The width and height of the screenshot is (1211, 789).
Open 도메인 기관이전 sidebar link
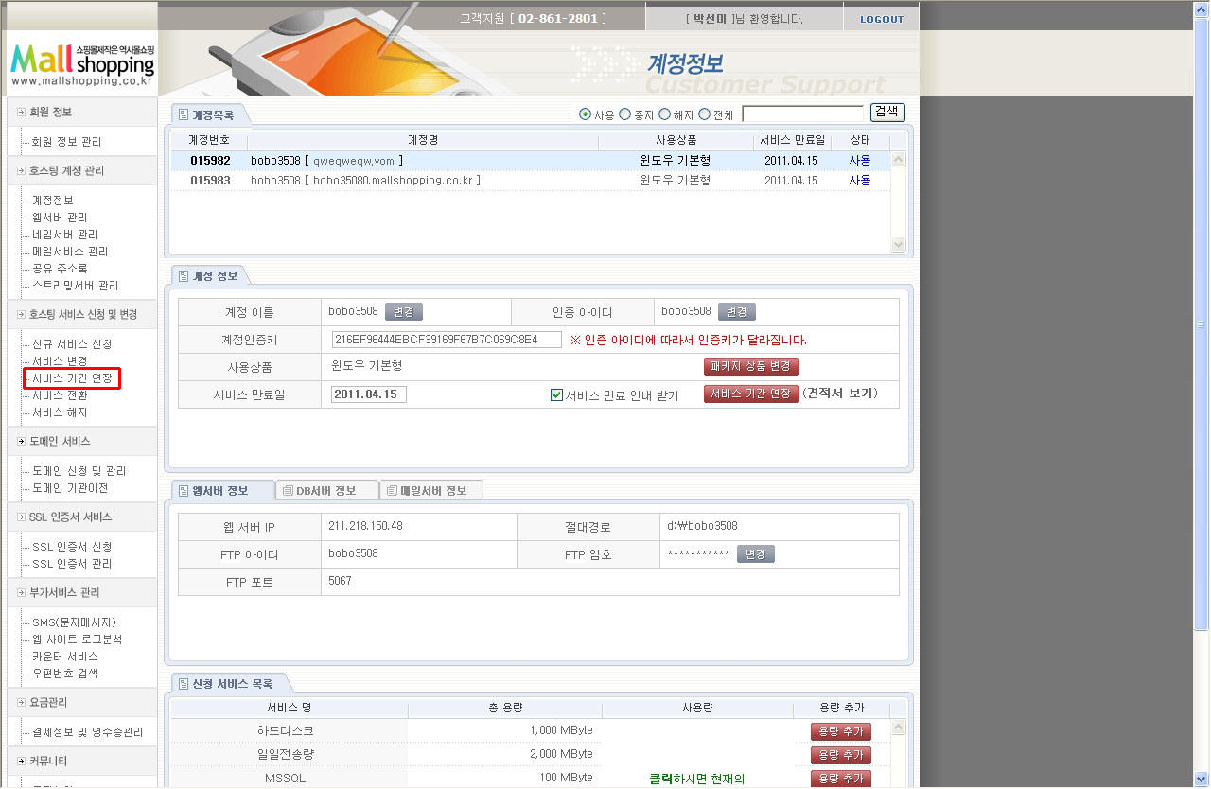pyautogui.click(x=70, y=488)
